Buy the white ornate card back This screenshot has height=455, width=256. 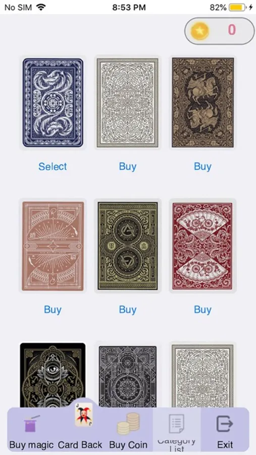click(128, 166)
